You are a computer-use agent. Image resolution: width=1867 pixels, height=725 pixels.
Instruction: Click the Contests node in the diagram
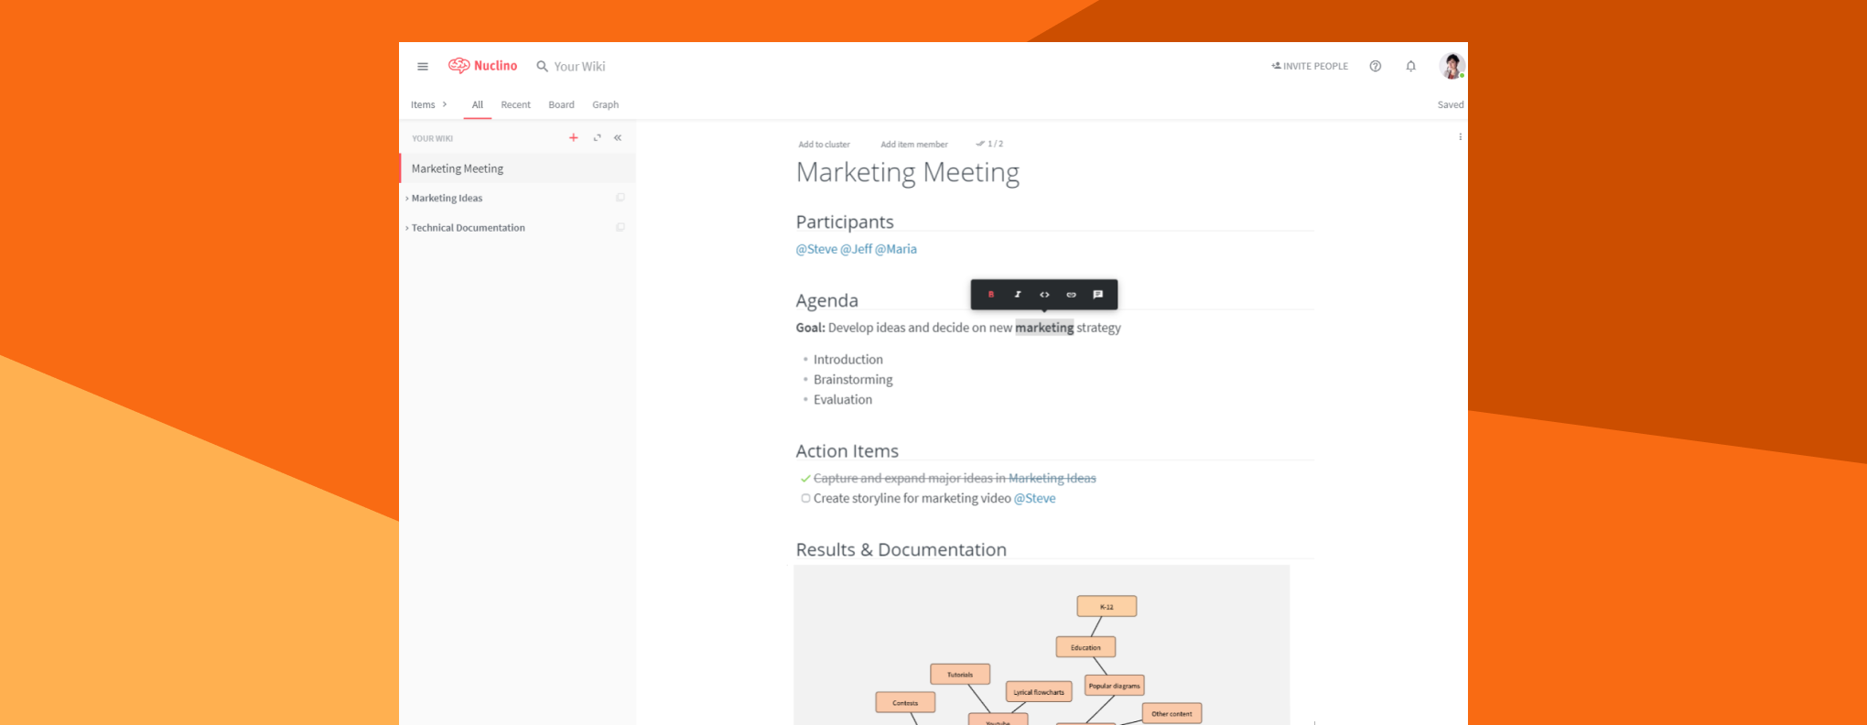pos(905,703)
